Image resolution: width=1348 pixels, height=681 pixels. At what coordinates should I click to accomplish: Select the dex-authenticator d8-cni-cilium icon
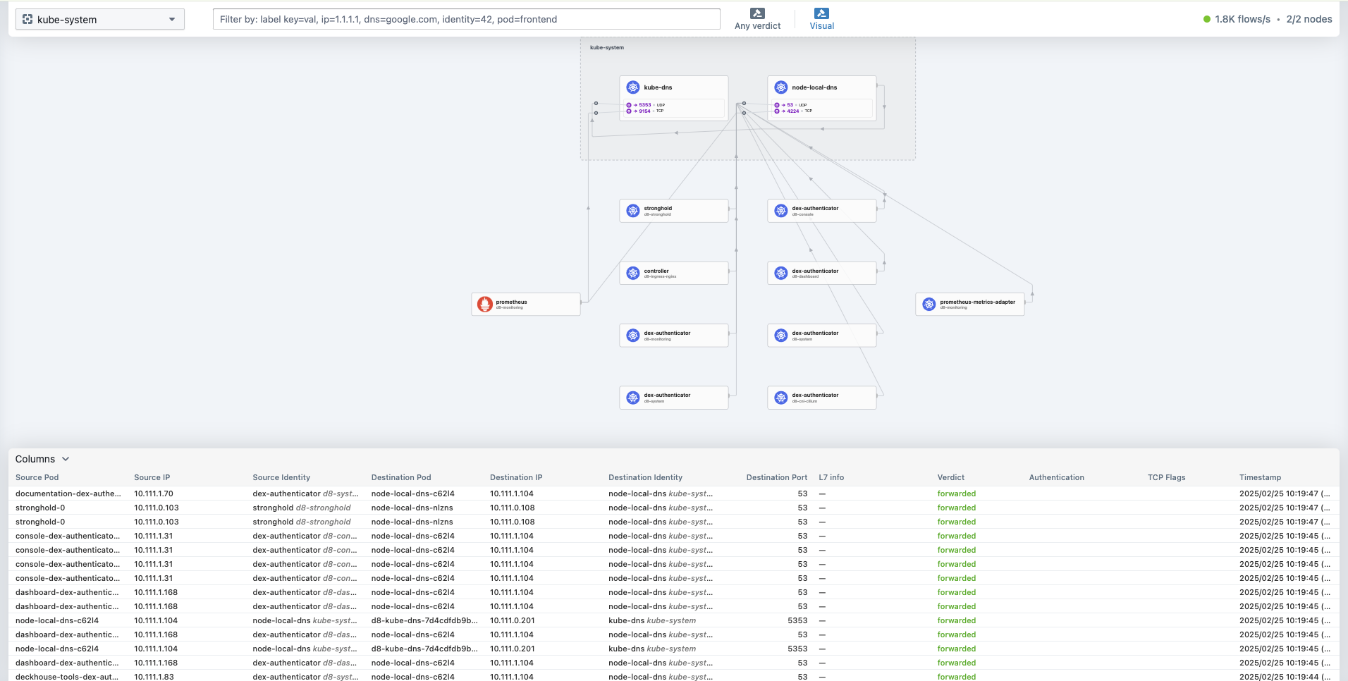(x=781, y=398)
